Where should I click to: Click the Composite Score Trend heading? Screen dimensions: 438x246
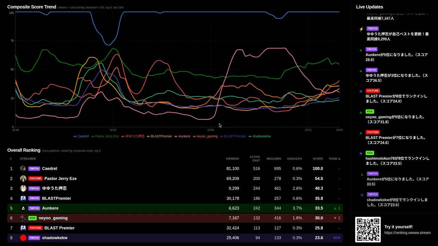point(31,7)
